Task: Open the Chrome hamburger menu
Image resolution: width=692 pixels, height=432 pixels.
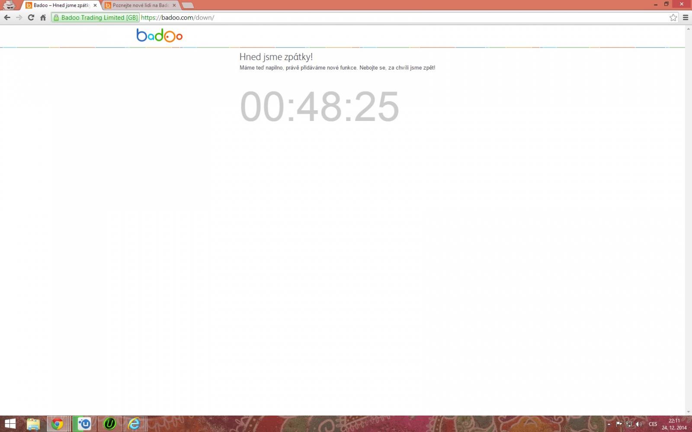Action: pyautogui.click(x=686, y=18)
